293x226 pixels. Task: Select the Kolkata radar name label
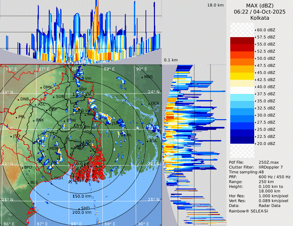pyautogui.click(x=259, y=18)
